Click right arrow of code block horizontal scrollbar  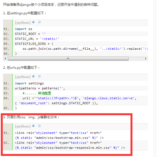click(146, 59)
